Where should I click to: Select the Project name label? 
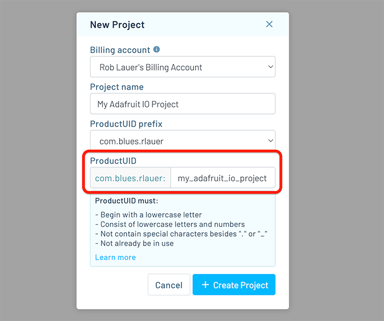tap(117, 87)
